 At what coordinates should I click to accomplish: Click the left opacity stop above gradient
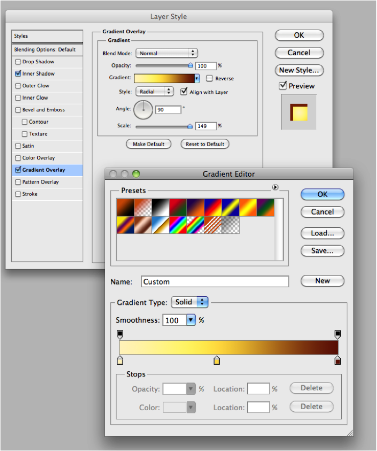click(x=120, y=334)
